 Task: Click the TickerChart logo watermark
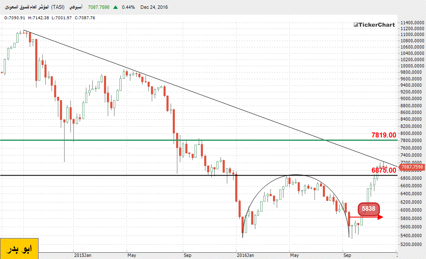point(374,25)
